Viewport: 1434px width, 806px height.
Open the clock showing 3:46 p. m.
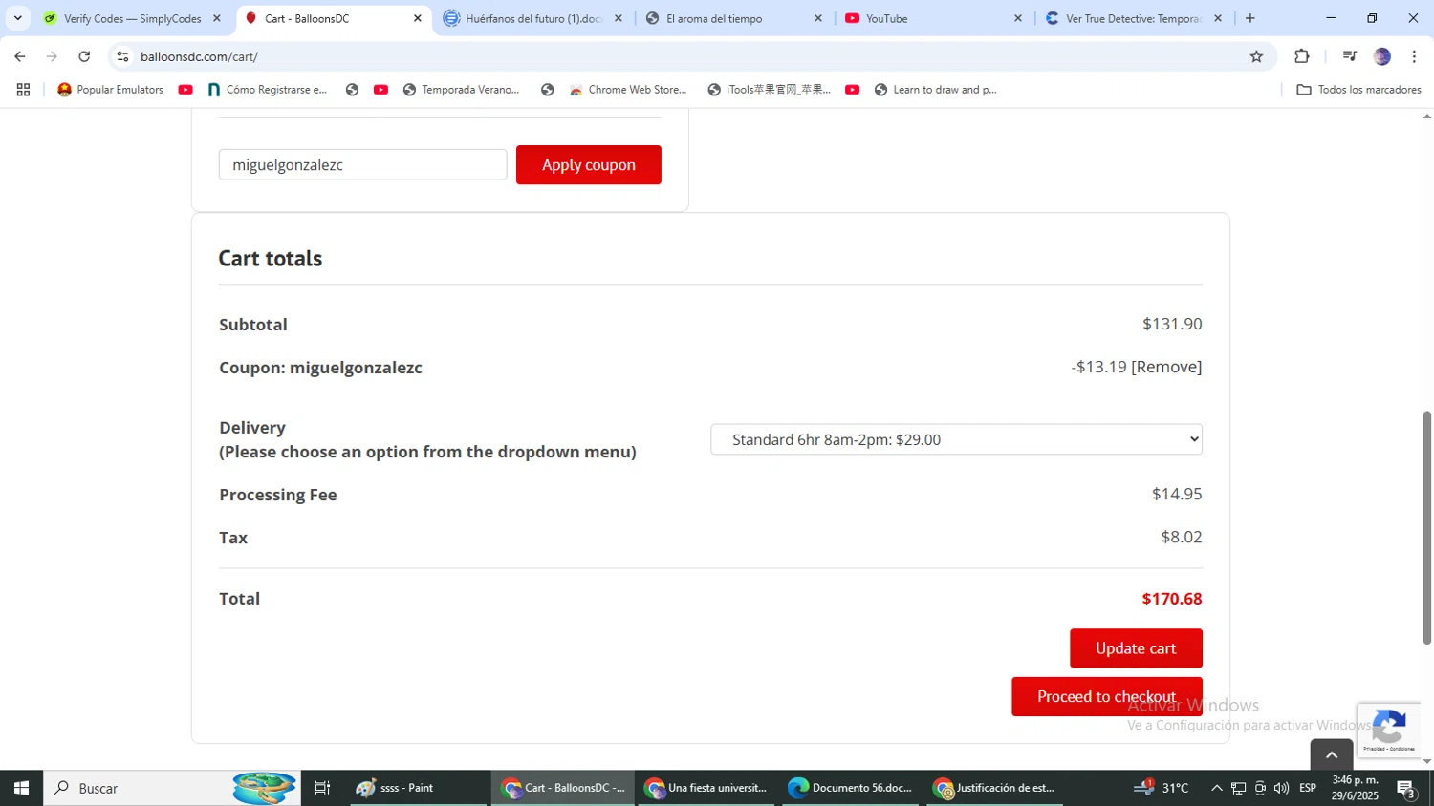1355,788
